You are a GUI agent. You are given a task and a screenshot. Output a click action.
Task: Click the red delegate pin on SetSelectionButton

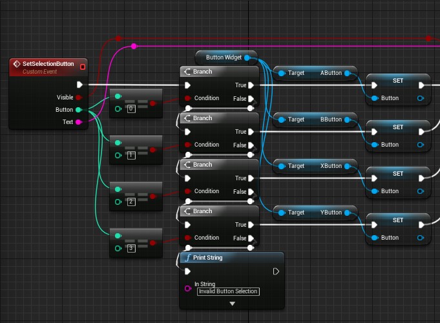(x=82, y=66)
